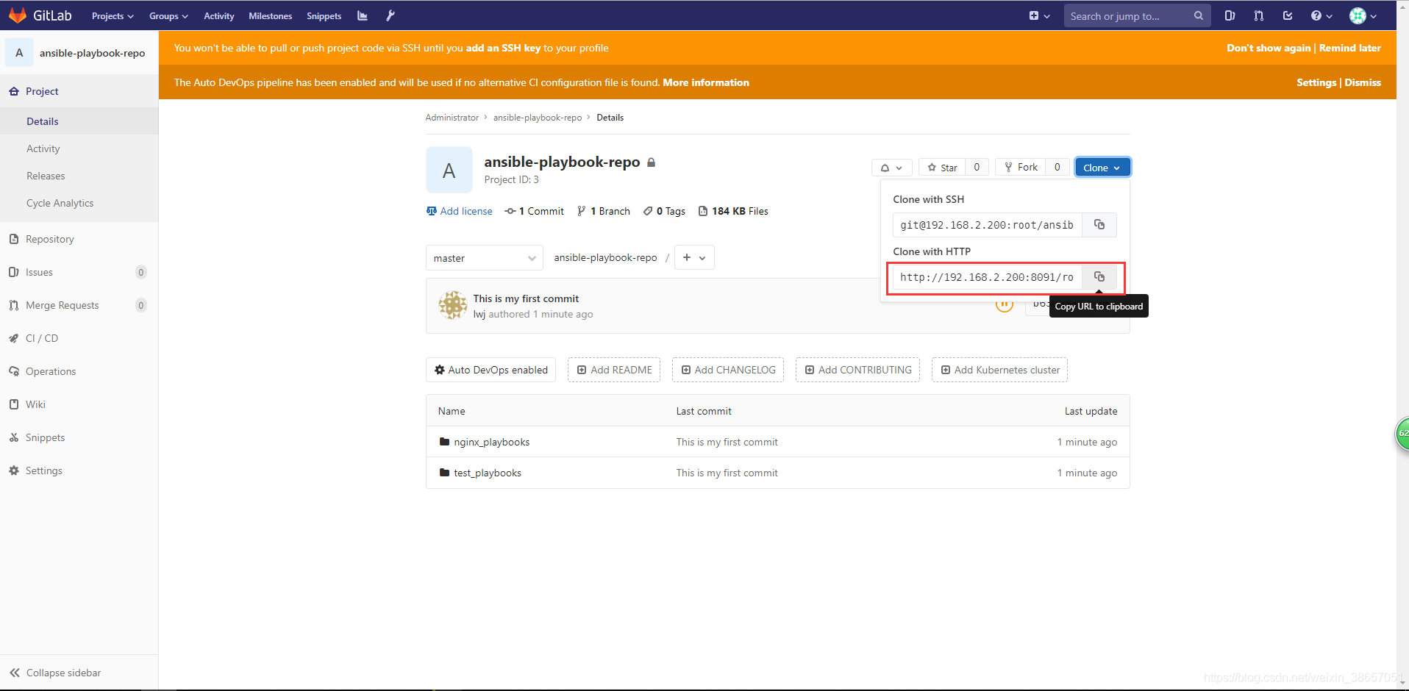Click the Add CONTRIBUTING button

click(858, 370)
